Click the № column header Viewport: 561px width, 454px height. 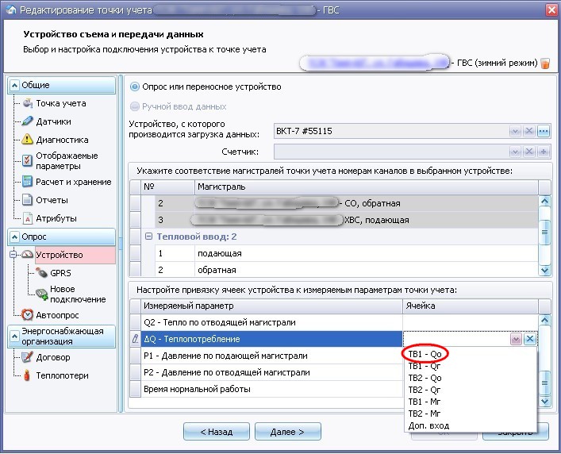coord(167,187)
